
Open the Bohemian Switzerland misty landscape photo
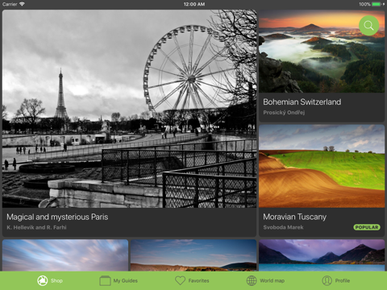(322, 52)
